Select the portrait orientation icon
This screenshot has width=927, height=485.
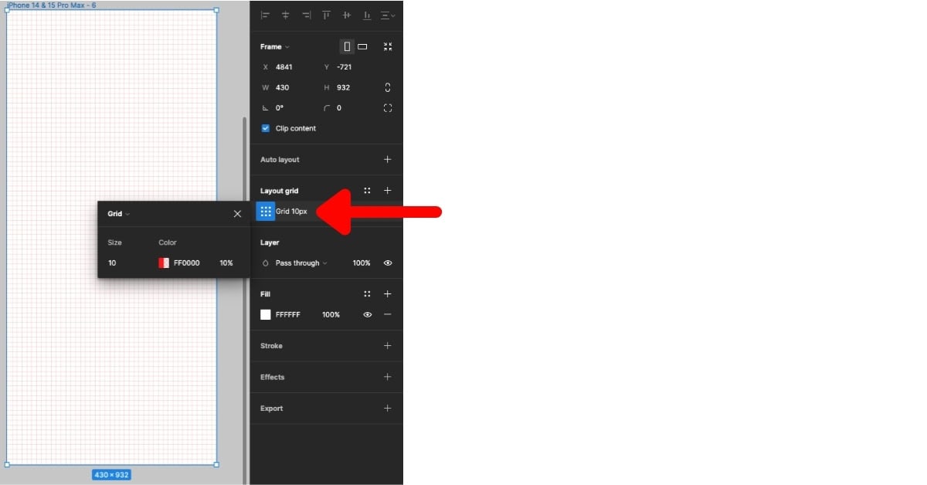point(347,46)
